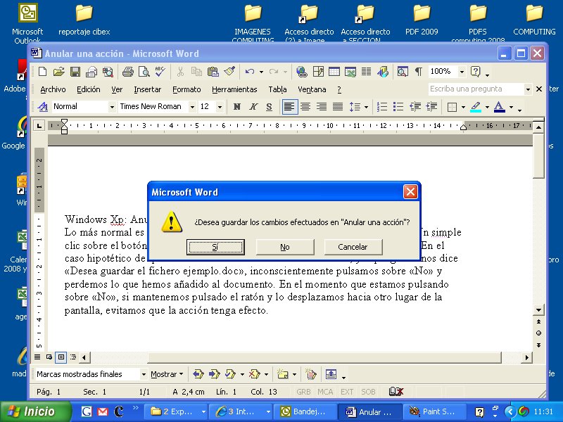
Task: Toggle Bold formatting (N)
Action: 237,107
